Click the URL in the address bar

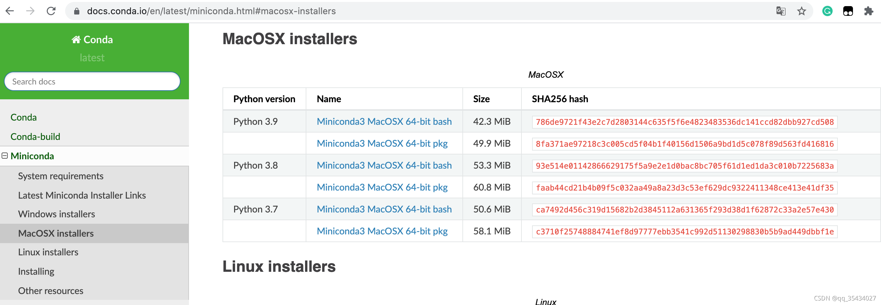211,11
